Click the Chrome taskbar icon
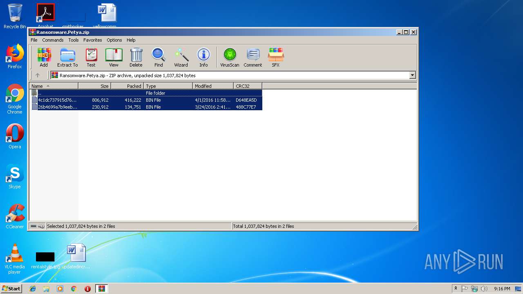 click(74, 289)
